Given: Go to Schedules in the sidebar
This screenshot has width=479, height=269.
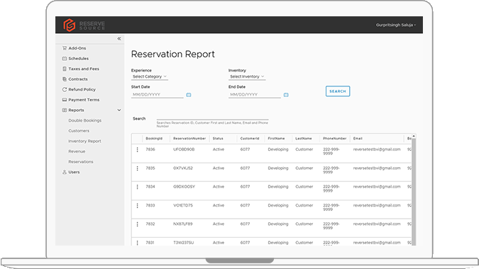Looking at the screenshot, I should pos(79,59).
